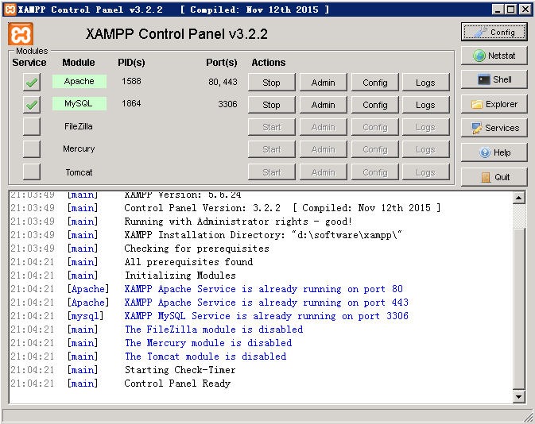Click the Mercury module name

[x=79, y=149]
